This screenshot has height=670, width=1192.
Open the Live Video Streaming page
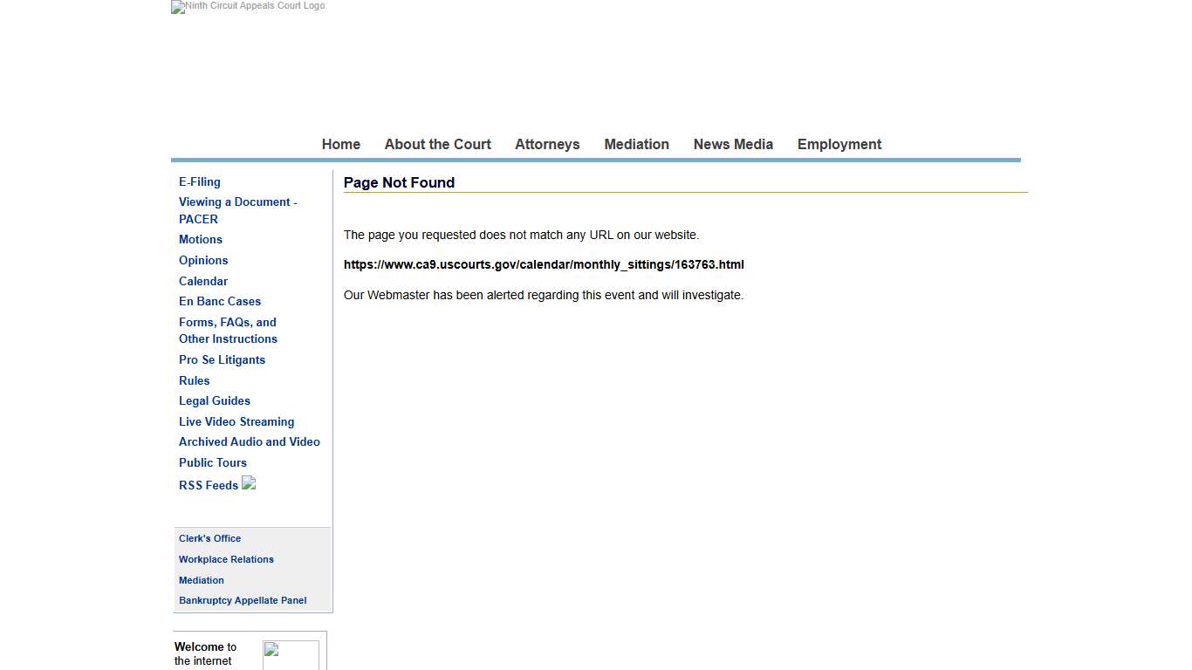[x=236, y=421]
